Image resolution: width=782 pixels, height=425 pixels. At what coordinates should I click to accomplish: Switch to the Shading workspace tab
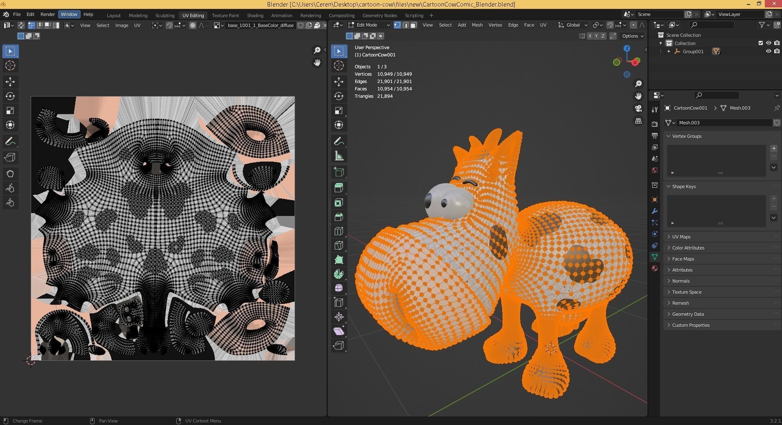pos(255,16)
